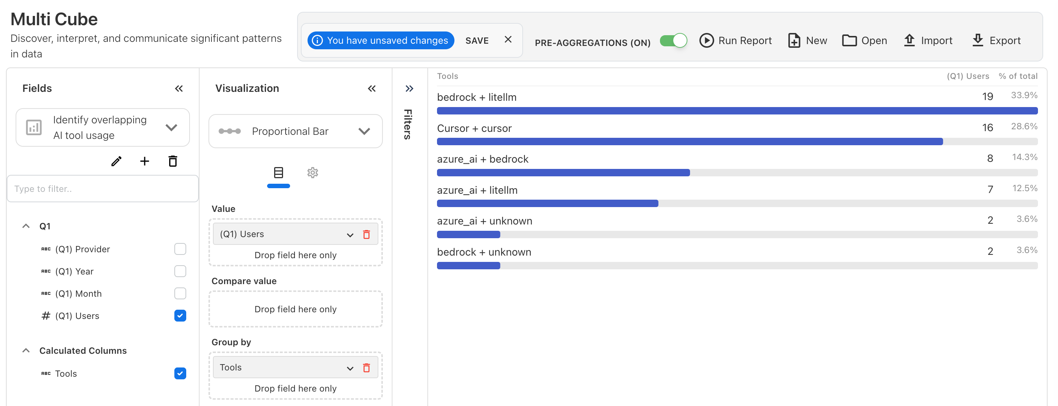Select the bedrock + unknown row label
Screen dimensions: 1058x406
point(484,252)
